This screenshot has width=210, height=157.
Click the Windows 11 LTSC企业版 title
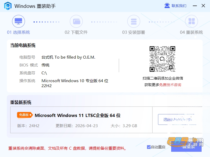(x=78, y=115)
